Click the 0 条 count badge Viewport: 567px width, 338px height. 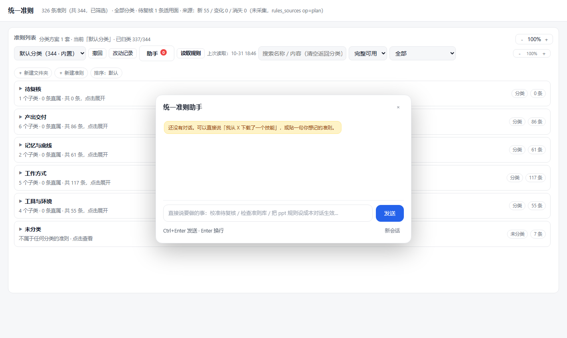click(x=538, y=93)
